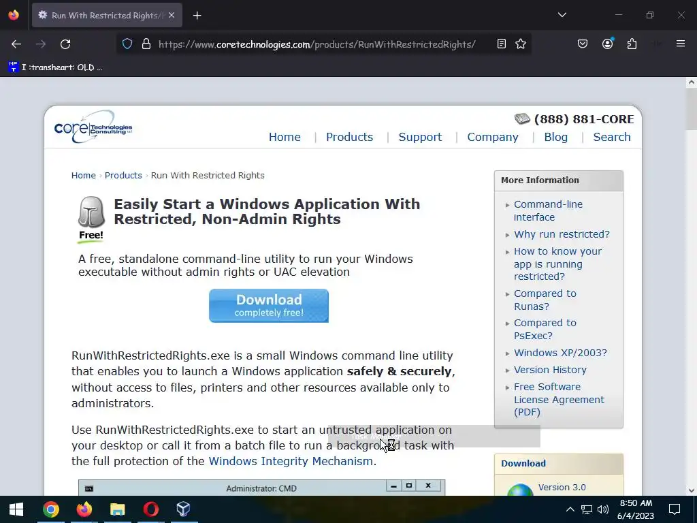
Task: Click the page scrollbar up arrow
Action: pos(692,82)
